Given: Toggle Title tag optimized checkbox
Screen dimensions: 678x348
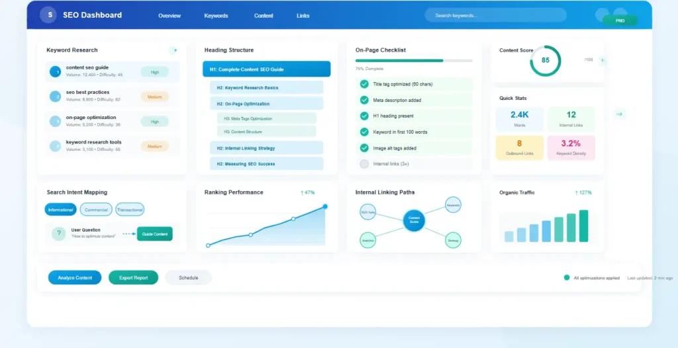Looking at the screenshot, I should (364, 84).
